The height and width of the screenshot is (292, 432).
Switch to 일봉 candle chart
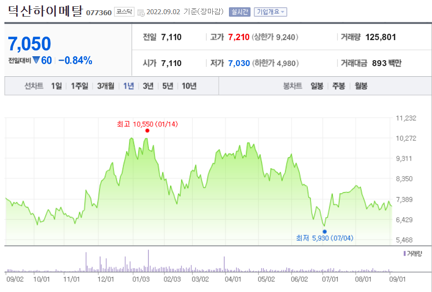click(x=317, y=86)
